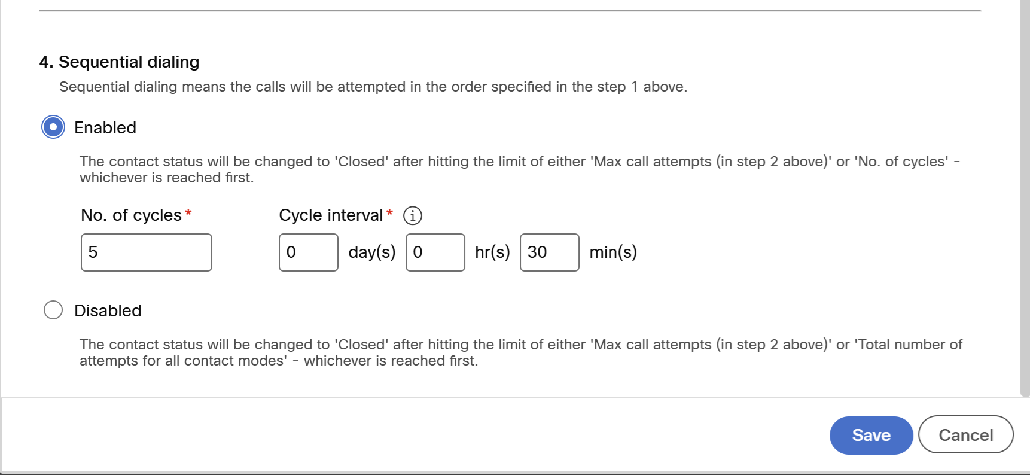Disable sequential dialing option
This screenshot has height=475, width=1030.
[53, 310]
